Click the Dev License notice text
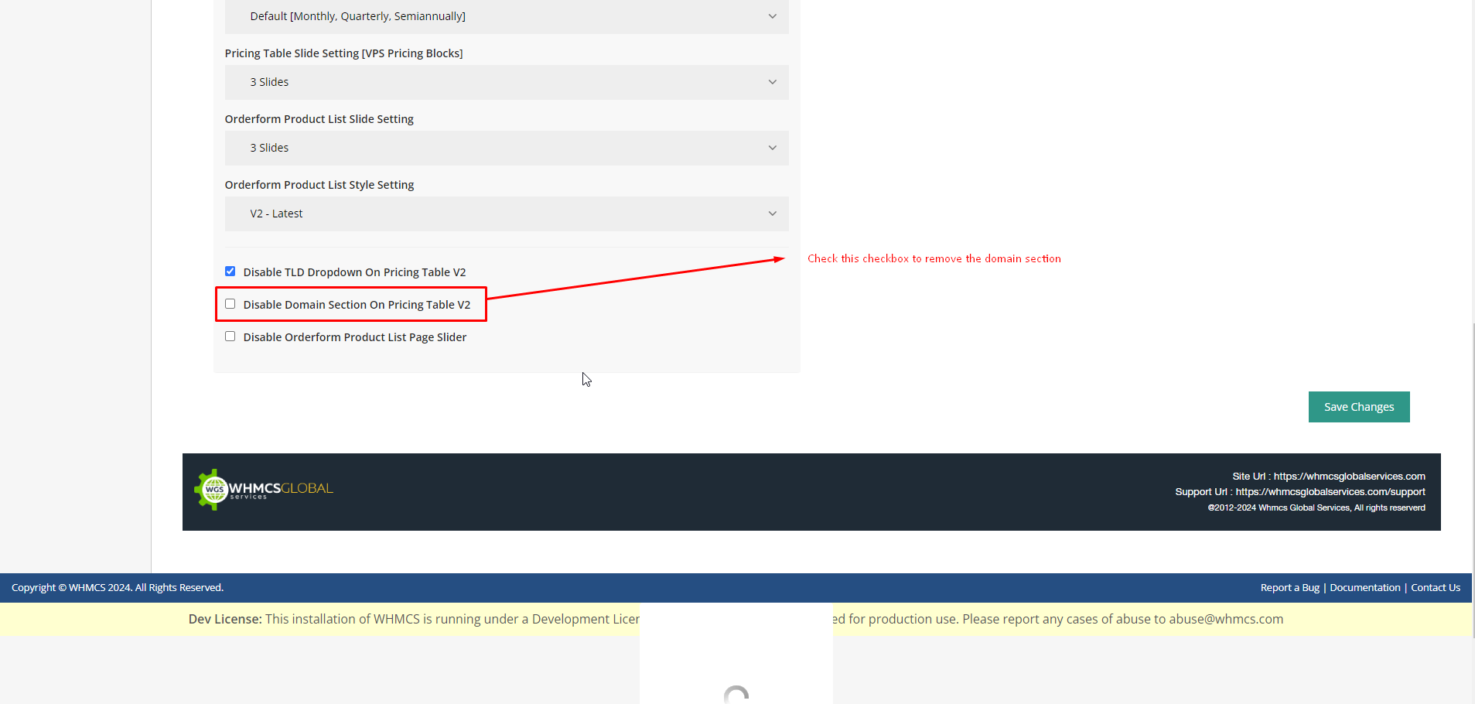Image resolution: width=1475 pixels, height=704 pixels. click(413, 620)
